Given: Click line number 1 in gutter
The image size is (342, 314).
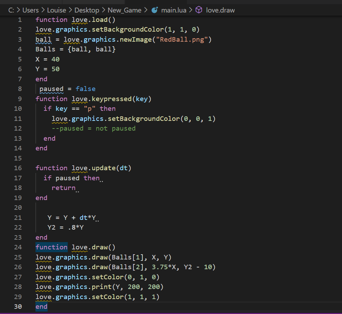Looking at the screenshot, I should coord(20,20).
